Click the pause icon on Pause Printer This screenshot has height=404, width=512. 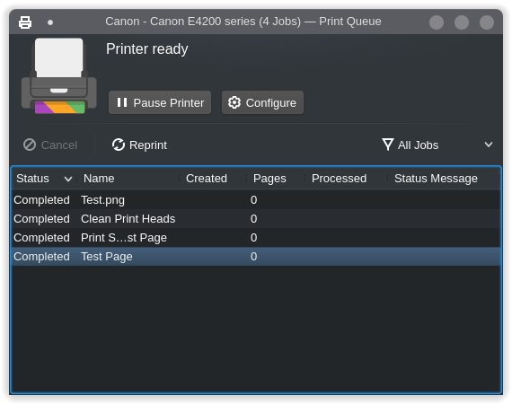[122, 102]
